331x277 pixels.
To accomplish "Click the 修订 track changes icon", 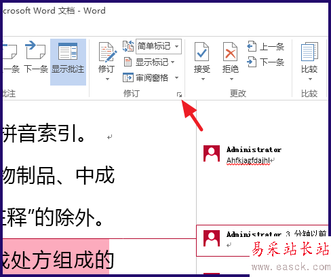I will (x=107, y=52).
